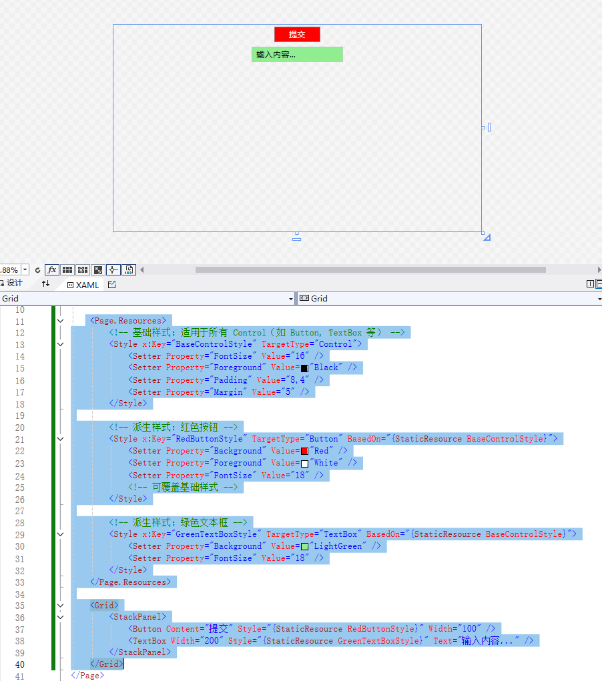
Task: Click the closing Grid tag on line 40
Action: (x=107, y=664)
